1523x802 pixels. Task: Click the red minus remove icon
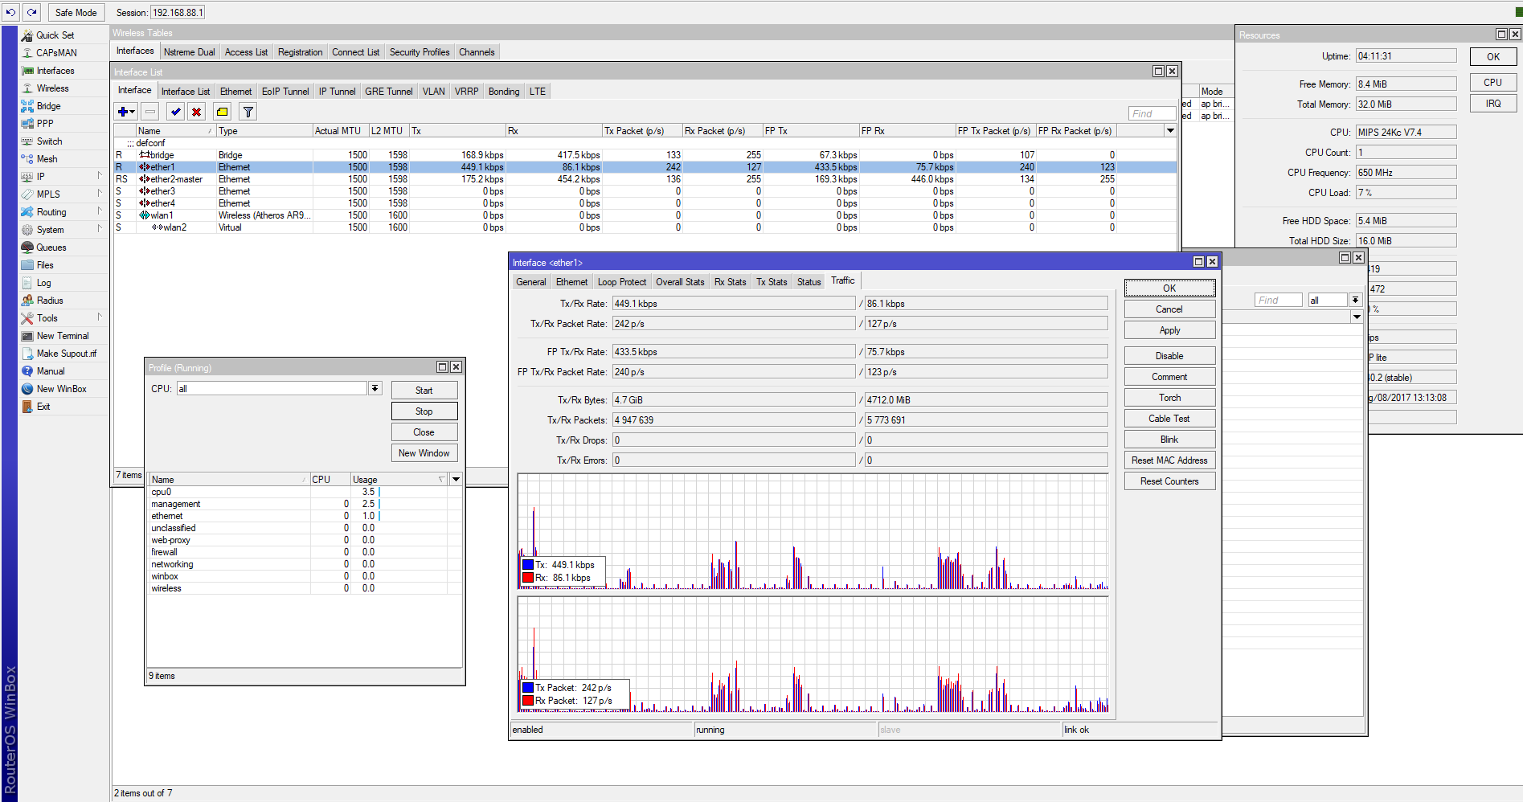pyautogui.click(x=150, y=112)
